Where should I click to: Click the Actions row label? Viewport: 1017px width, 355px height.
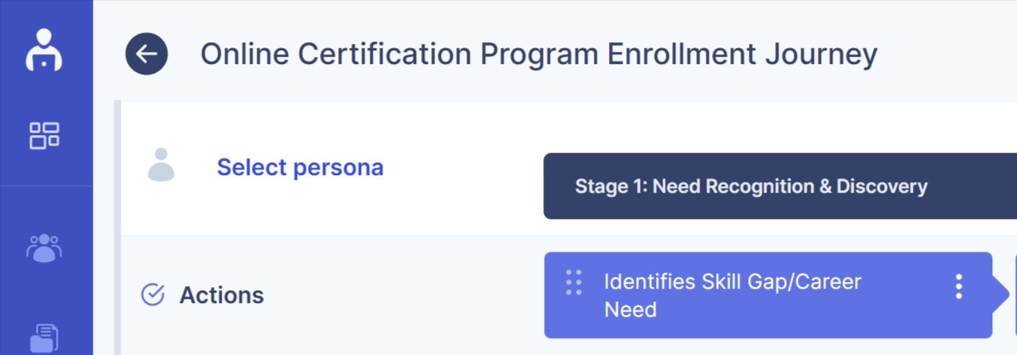[222, 295]
